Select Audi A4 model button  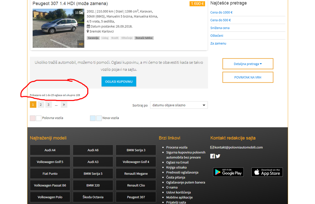pyautogui.click(x=50, y=150)
